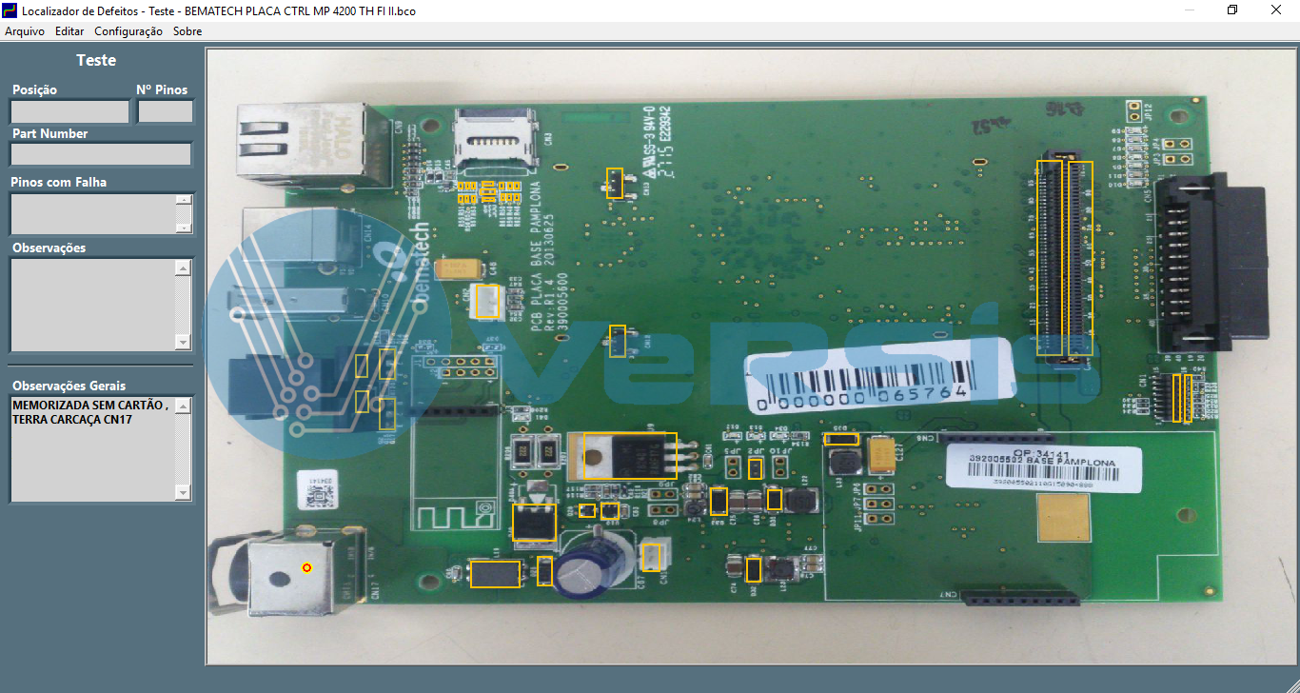
Task: Click the Observações Gerais scroll-up arrow
Action: [184, 406]
